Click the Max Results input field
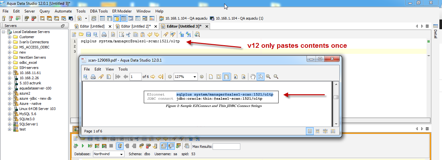Viewport: 442px width, 160px height. [226, 147]
